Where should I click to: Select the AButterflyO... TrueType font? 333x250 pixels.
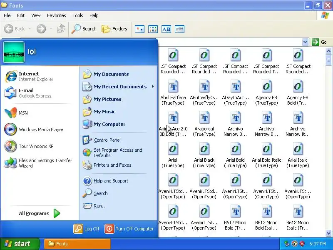pyautogui.click(x=204, y=92)
